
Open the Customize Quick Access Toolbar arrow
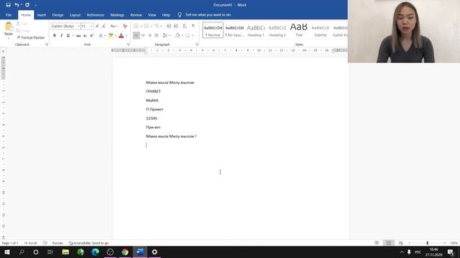[36, 5]
